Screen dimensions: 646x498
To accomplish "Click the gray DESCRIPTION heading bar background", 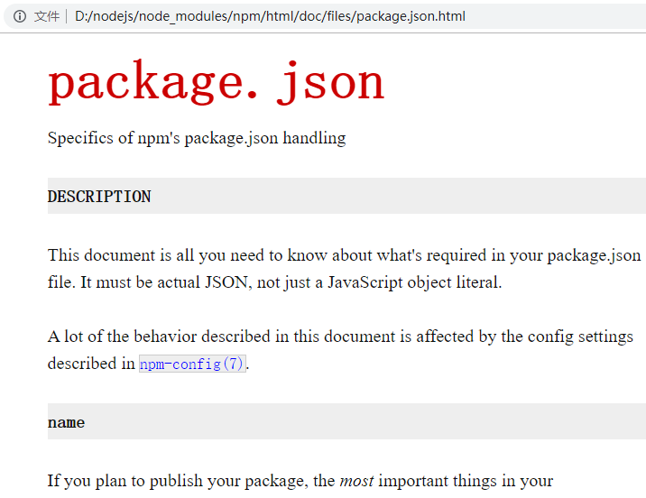I will [395, 196].
